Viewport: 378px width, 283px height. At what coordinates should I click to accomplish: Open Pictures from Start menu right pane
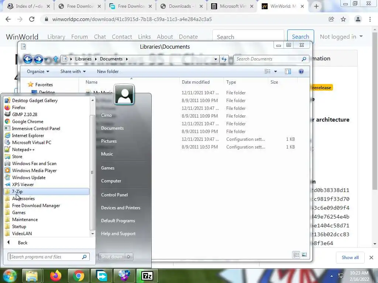(x=109, y=141)
